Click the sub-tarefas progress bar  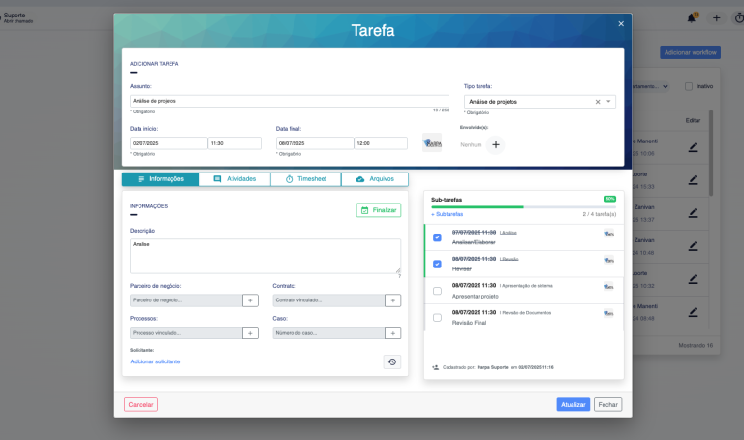523,207
